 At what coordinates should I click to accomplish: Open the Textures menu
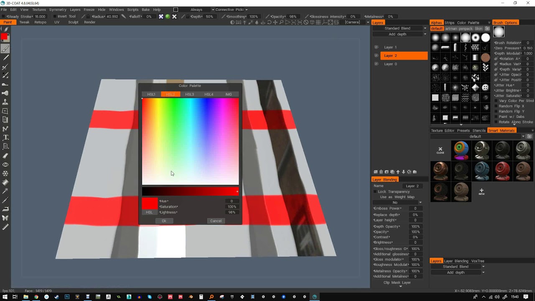39,10
